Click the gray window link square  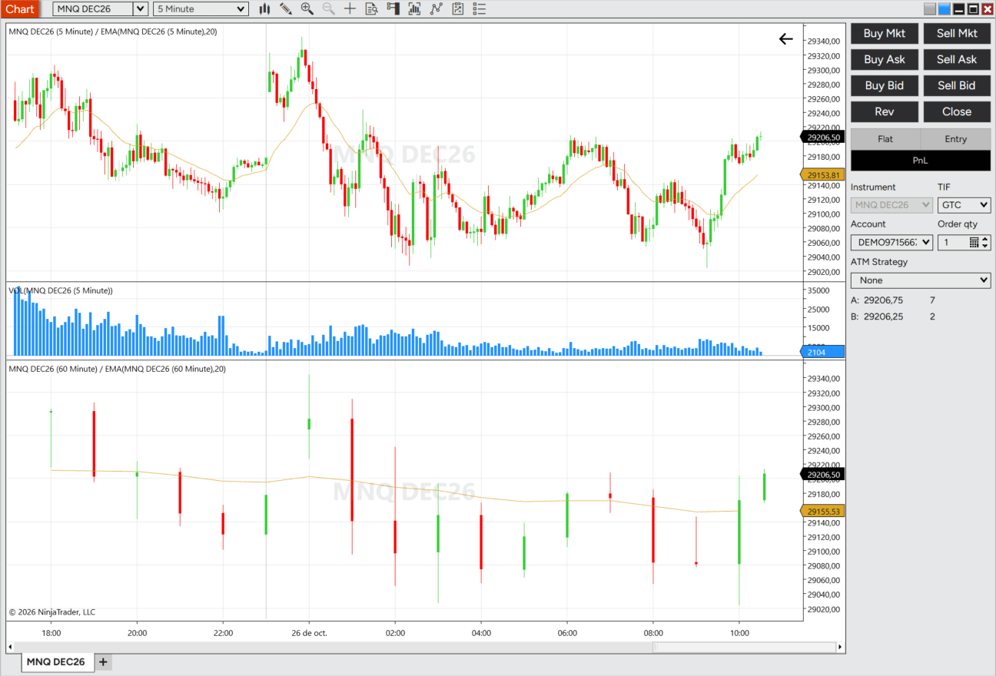click(930, 9)
